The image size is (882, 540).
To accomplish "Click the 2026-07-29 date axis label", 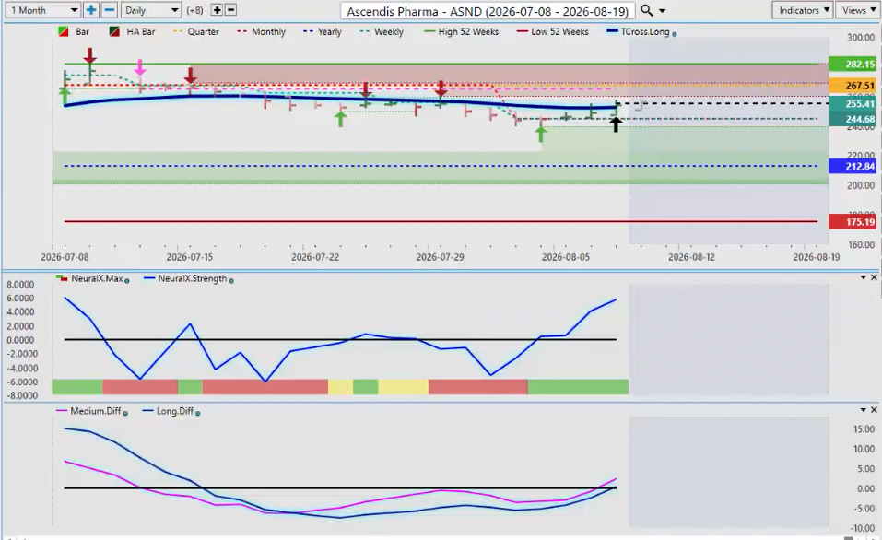I will click(440, 257).
